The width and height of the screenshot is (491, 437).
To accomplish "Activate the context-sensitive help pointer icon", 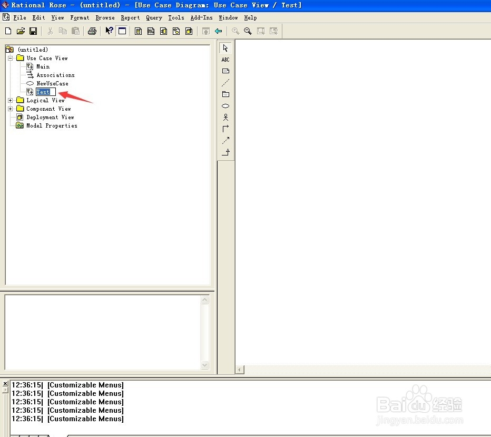I will (109, 31).
